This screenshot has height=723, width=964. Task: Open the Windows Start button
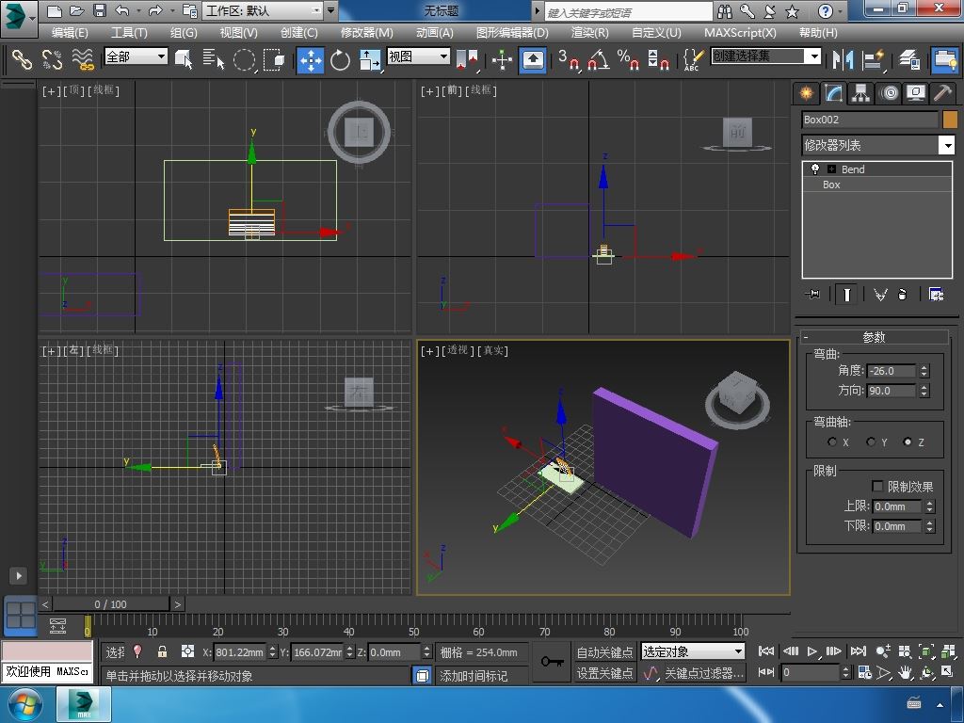[24, 704]
